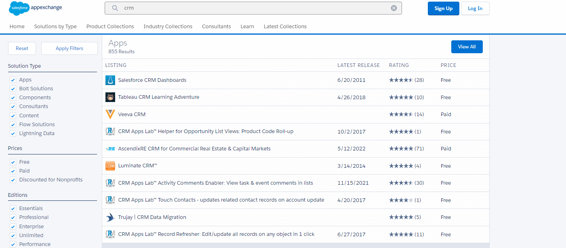Uncheck the Apps solution type checkbox

point(13,80)
